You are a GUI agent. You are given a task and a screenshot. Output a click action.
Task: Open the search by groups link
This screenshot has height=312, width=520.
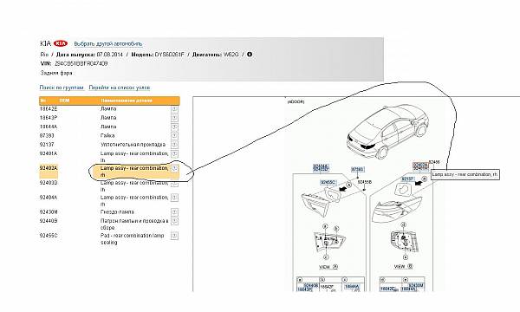[62, 88]
